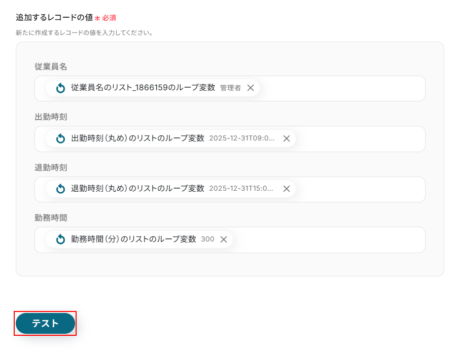Click inside the 従業員名 input field

click(x=342, y=89)
